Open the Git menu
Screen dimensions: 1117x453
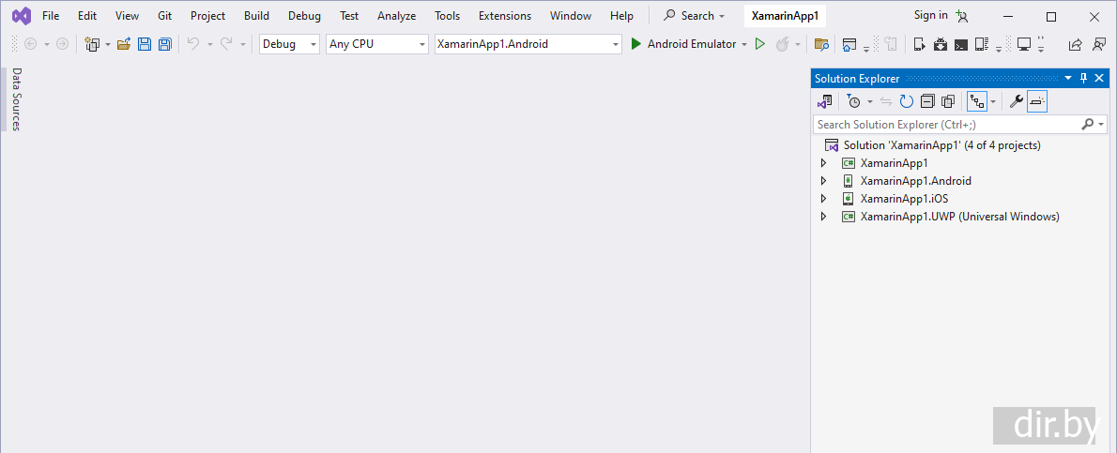click(x=165, y=16)
